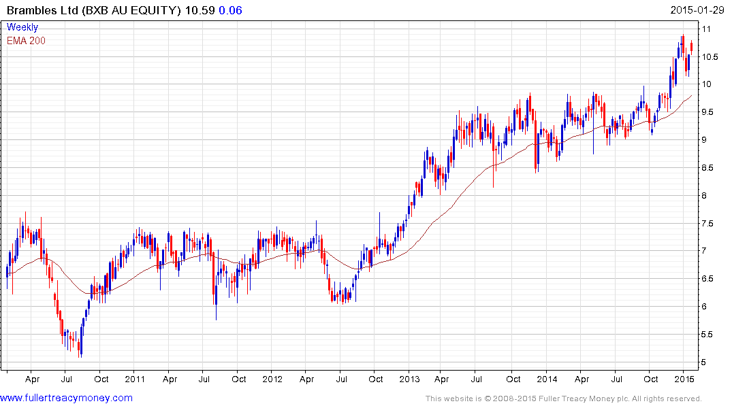Click the 7.5 price axis label
The image size is (732, 408).
pos(707,223)
